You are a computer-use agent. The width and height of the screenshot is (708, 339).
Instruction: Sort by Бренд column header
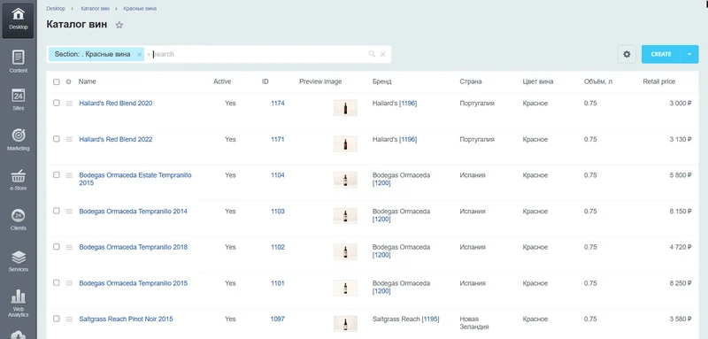382,81
